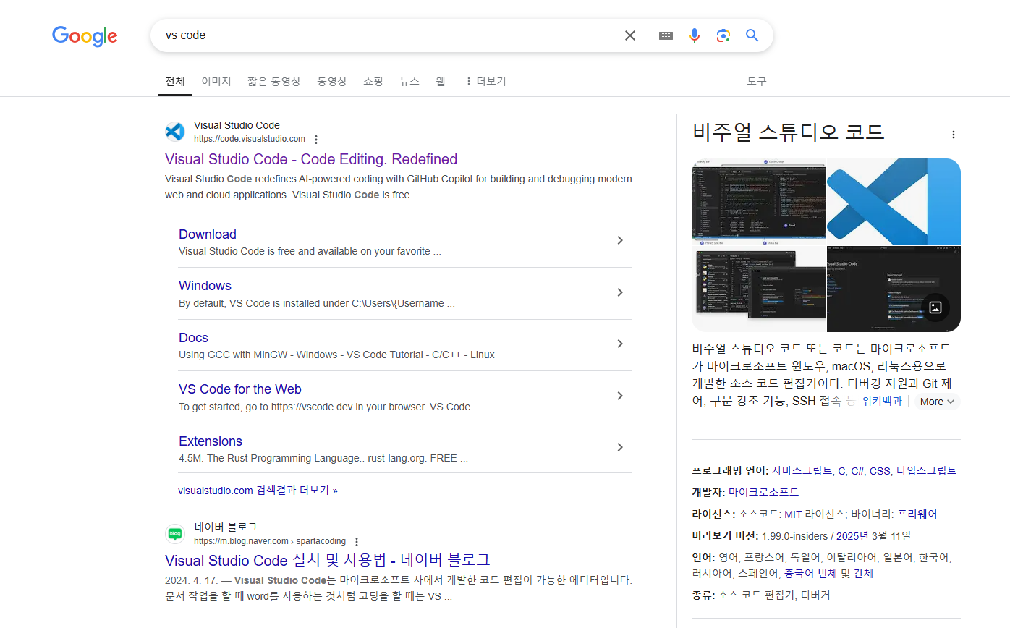
Task: Click the 타입스크립트 language link
Action: point(926,471)
